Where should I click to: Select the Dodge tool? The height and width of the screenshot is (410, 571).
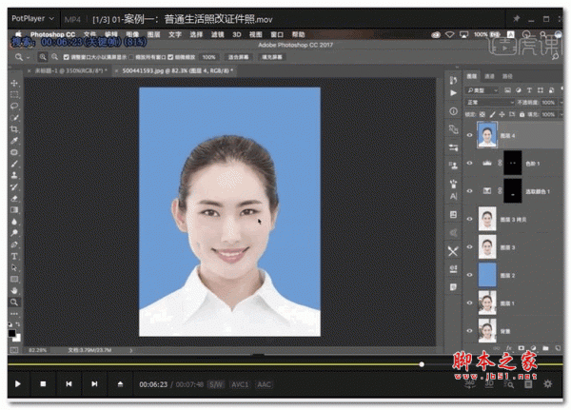tap(14, 233)
